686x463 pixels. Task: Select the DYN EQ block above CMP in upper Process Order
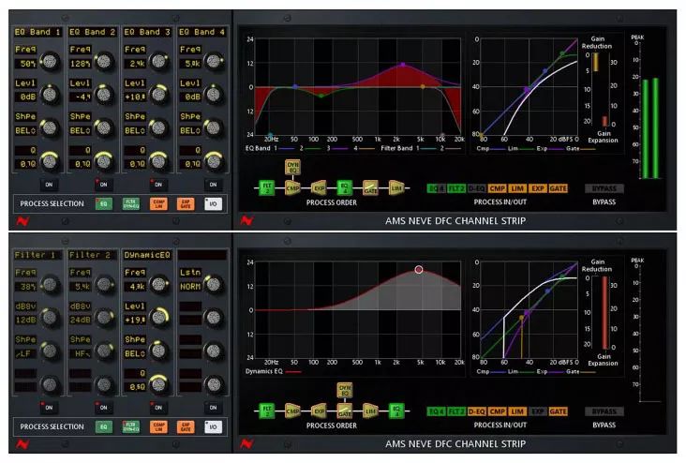(x=292, y=167)
